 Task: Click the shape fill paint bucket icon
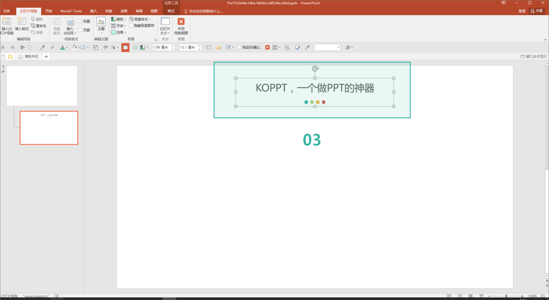[x=74, y=47]
